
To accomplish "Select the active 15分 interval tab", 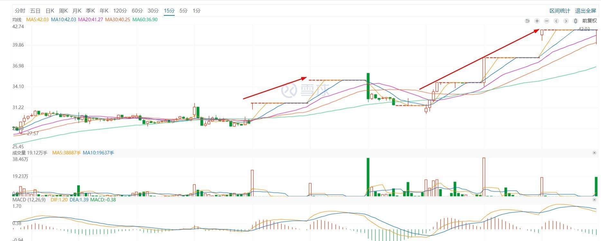I will (169, 11).
